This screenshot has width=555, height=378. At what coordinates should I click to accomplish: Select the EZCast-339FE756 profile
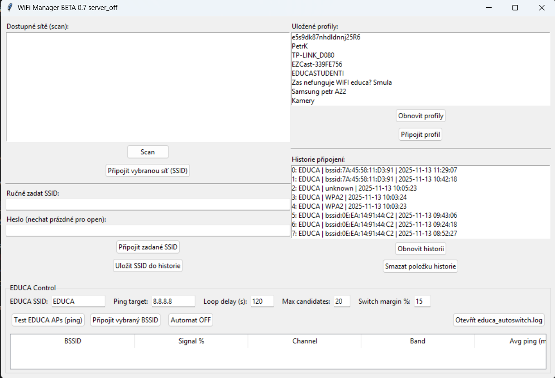pos(421,64)
